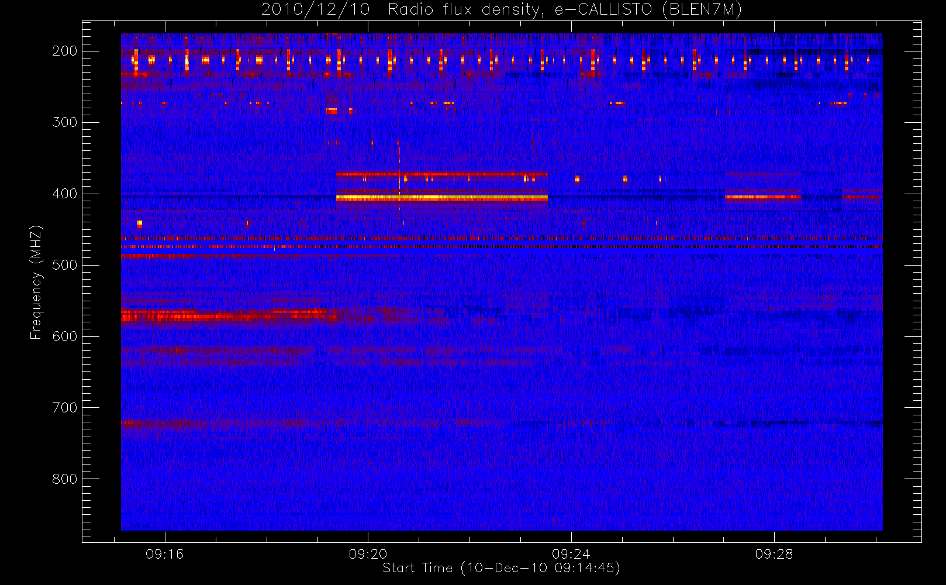Click the date '2010/12/10' in the title

pyautogui.click(x=315, y=10)
